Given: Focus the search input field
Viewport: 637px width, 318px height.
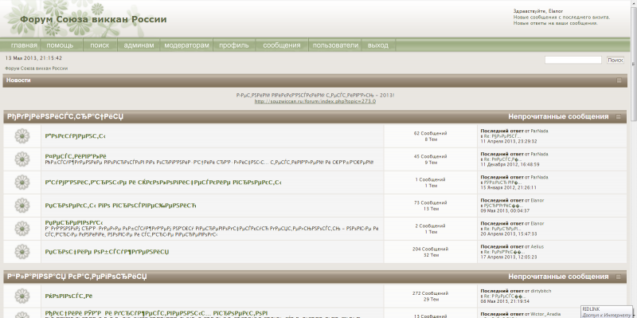Looking at the screenshot, I should [x=573, y=61].
